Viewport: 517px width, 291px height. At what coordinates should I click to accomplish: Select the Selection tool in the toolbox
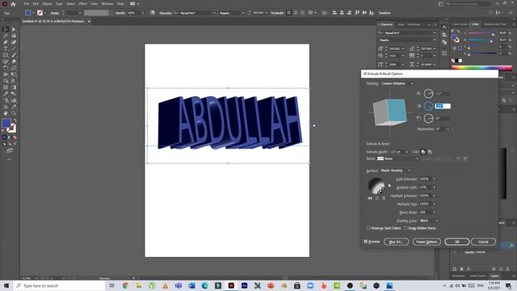point(6,29)
